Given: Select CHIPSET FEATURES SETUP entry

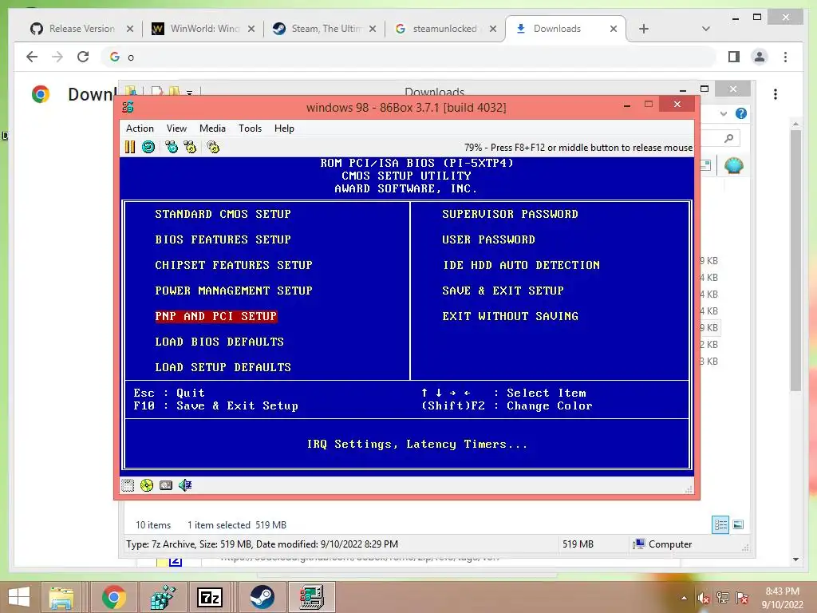Looking at the screenshot, I should coord(234,265).
